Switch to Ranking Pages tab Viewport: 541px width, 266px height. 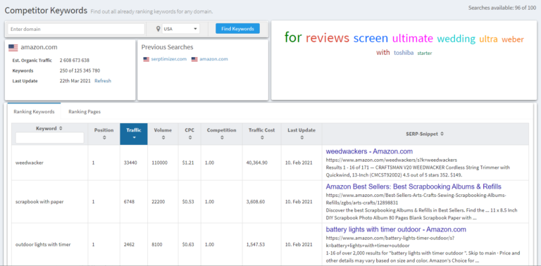click(x=85, y=112)
